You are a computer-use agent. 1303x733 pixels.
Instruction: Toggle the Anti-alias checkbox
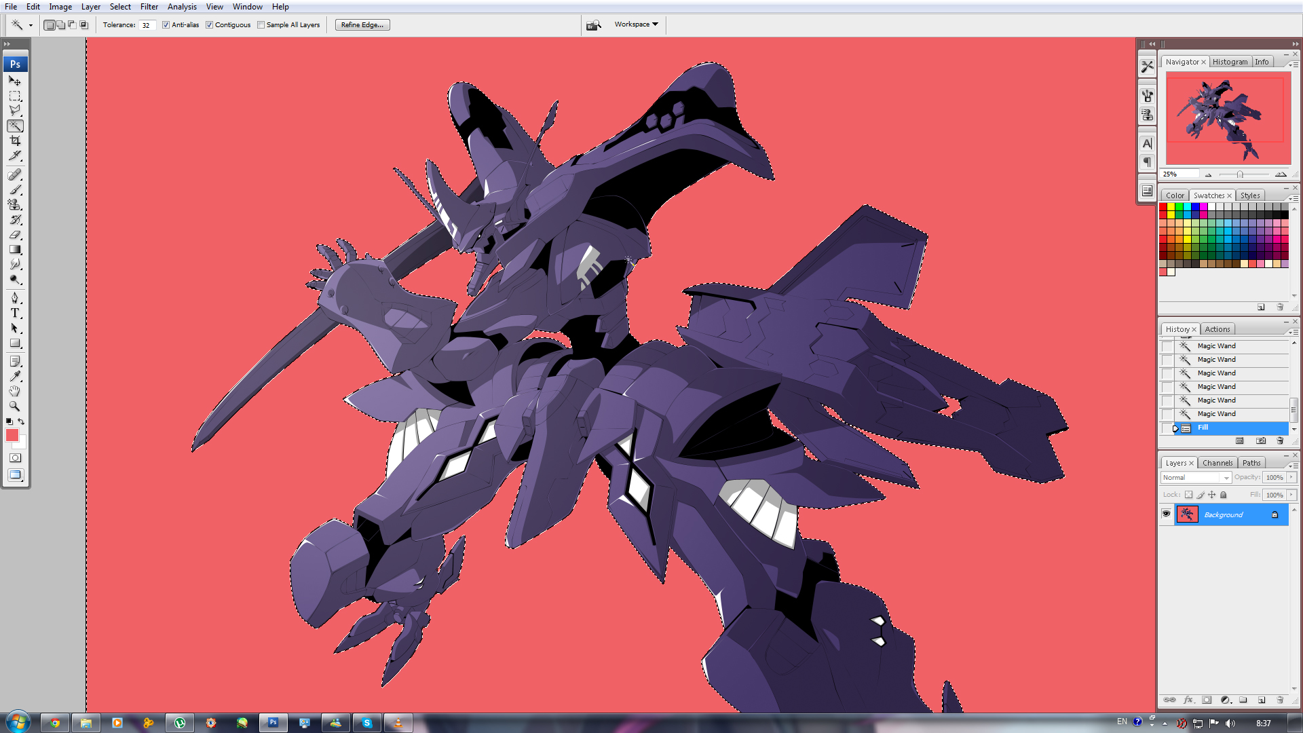pos(166,25)
